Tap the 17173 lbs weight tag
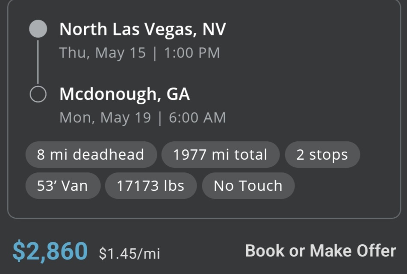This screenshot has width=407, height=274. pos(150,186)
